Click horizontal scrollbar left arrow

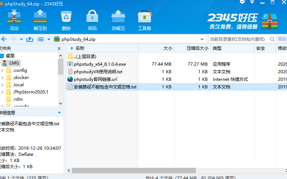pos(69,170)
